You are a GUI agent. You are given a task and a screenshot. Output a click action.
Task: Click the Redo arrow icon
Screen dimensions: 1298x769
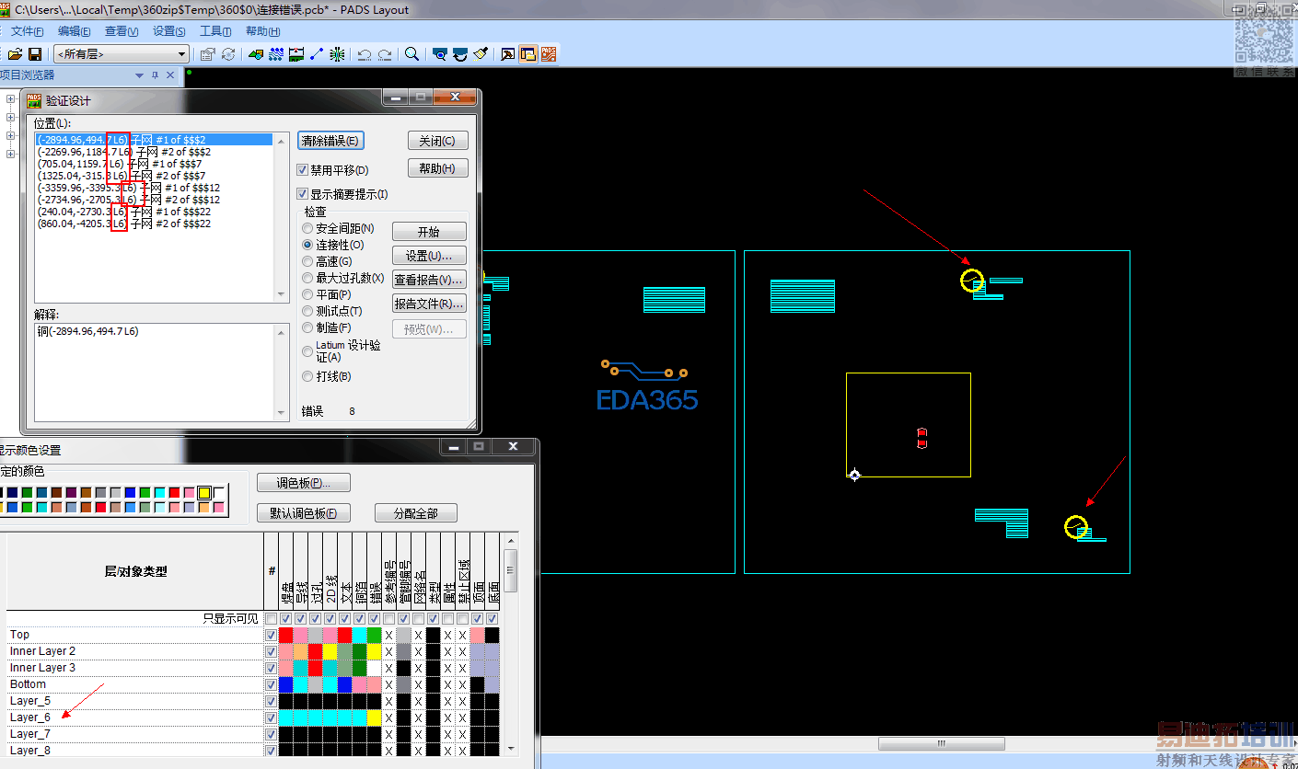(385, 54)
